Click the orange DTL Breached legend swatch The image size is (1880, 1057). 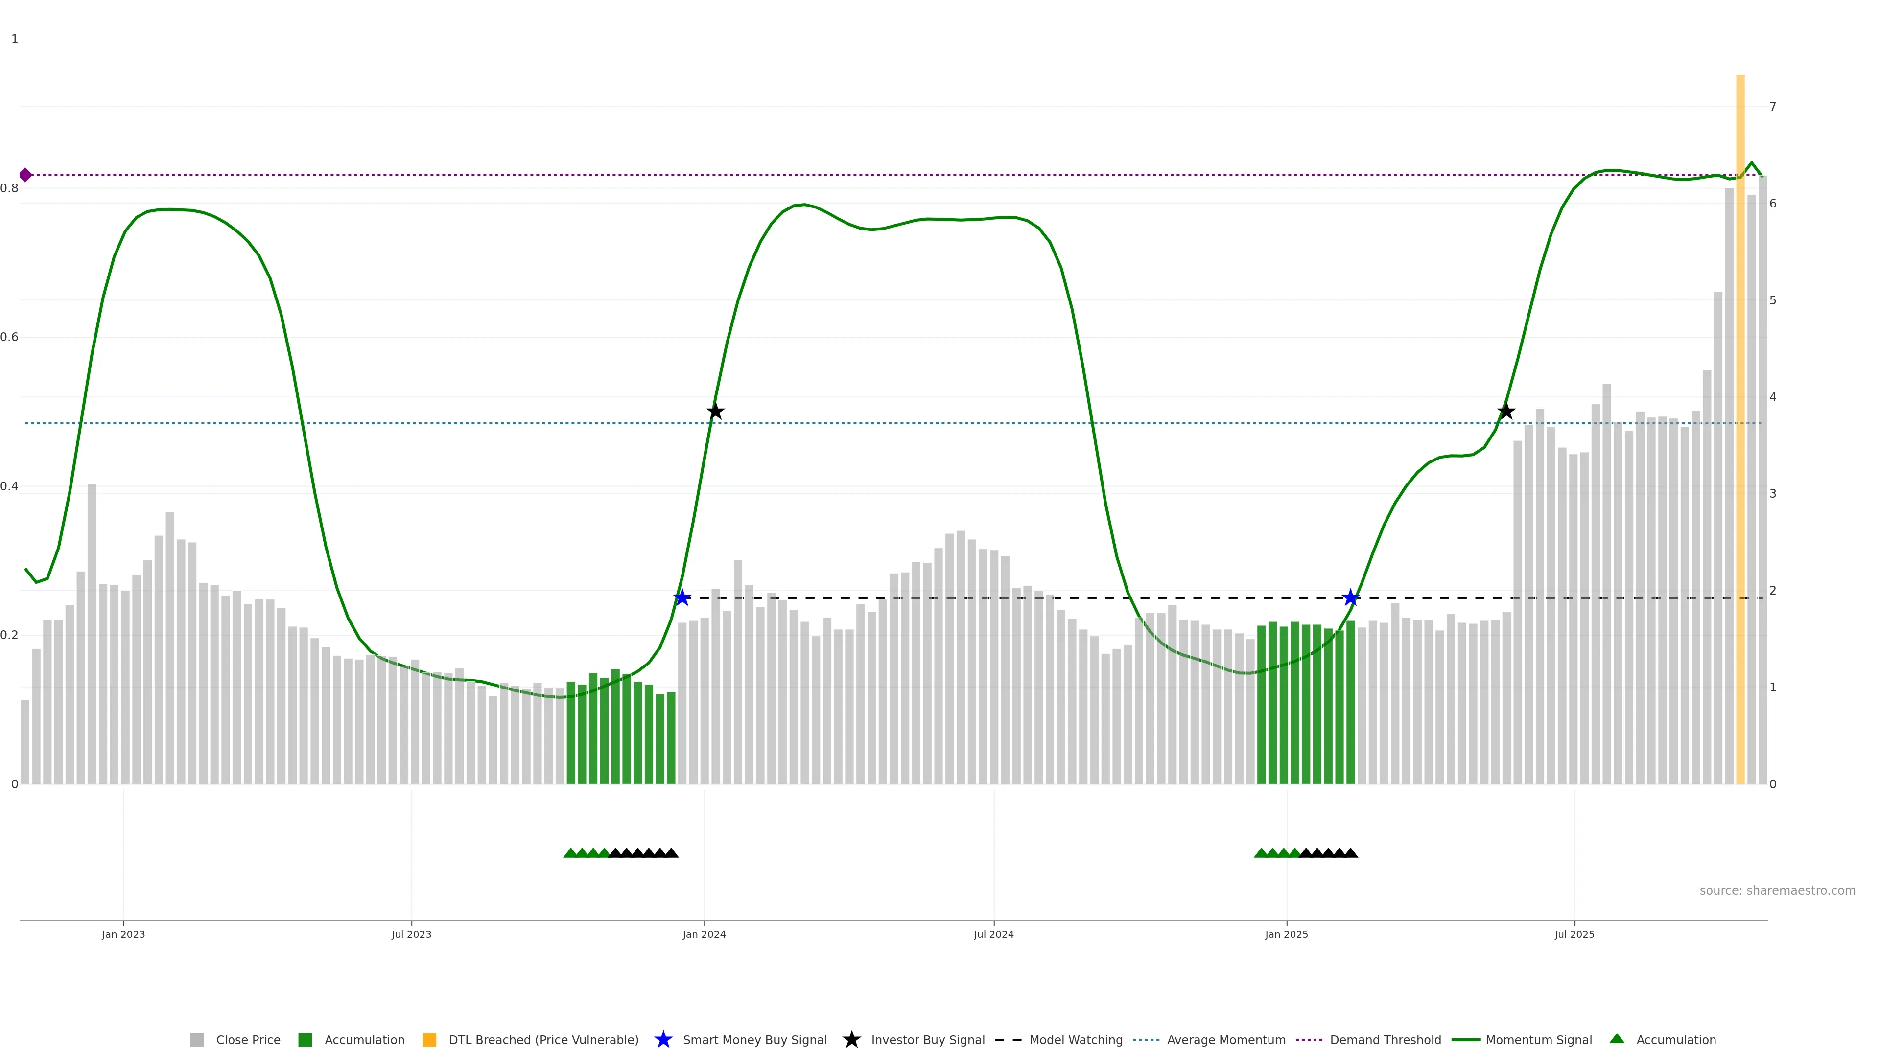[x=429, y=1039]
